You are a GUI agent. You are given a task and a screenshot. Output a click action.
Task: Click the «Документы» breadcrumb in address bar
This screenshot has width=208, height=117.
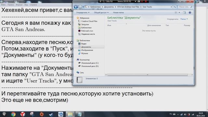(109, 7)
